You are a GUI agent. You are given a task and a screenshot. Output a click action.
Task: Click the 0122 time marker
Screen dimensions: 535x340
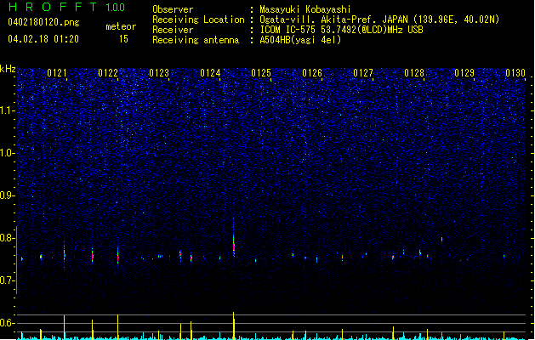coord(108,73)
